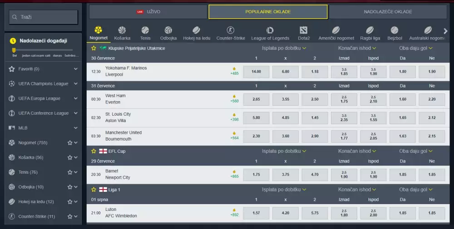The height and width of the screenshot is (229, 454).
Task: Toggle favorite star for Hokej na ledu (12)
Action: [70, 201]
